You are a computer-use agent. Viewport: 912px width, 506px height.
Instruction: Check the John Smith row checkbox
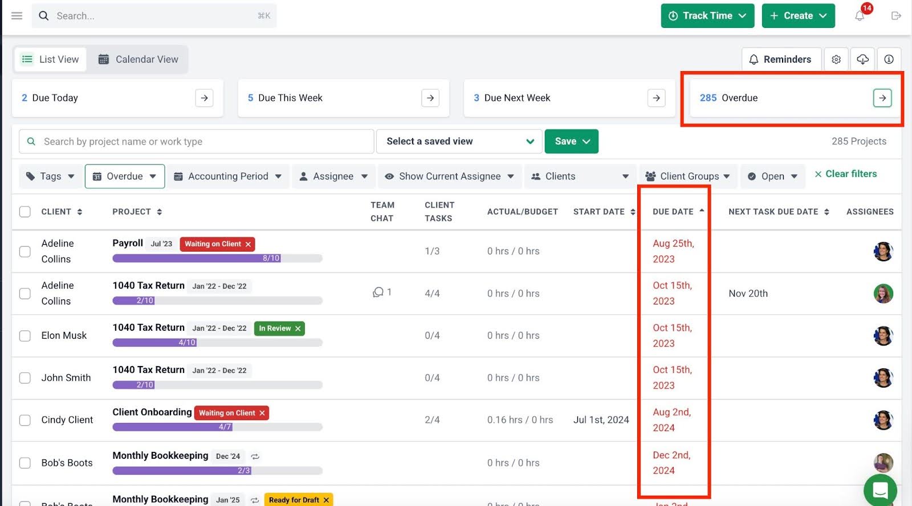25,378
